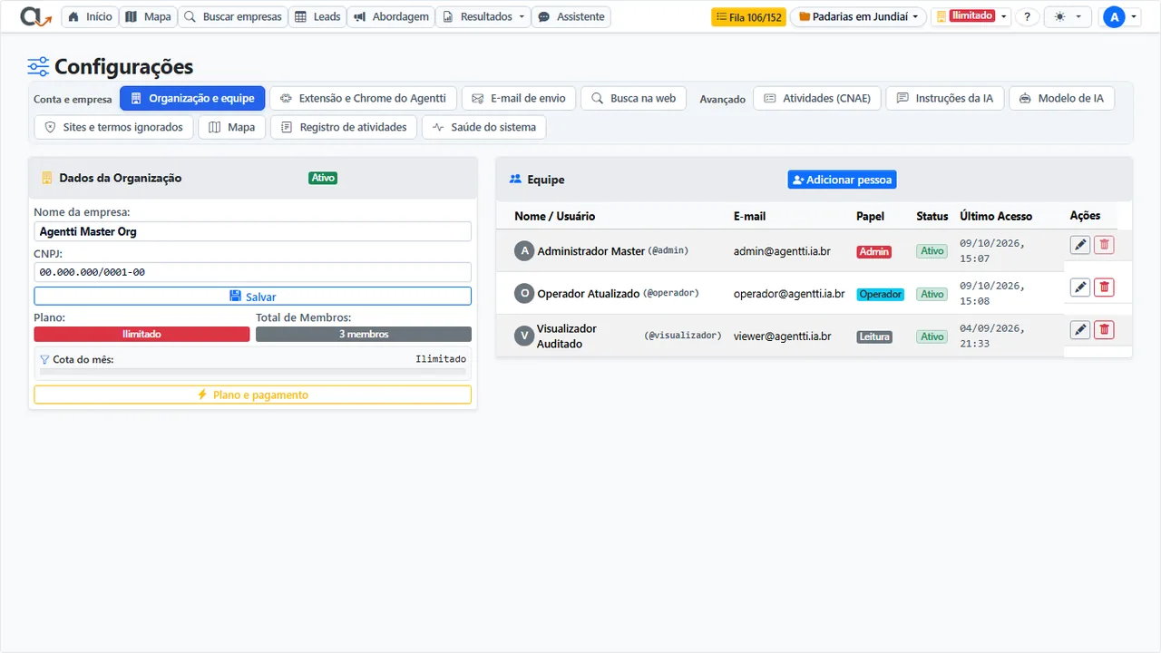1161x653 pixels.
Task: Open Saúde do sistema tab
Action: 483,127
